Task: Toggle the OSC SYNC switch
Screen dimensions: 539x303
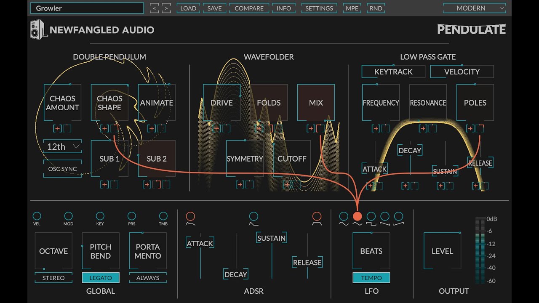Action: pyautogui.click(x=62, y=169)
